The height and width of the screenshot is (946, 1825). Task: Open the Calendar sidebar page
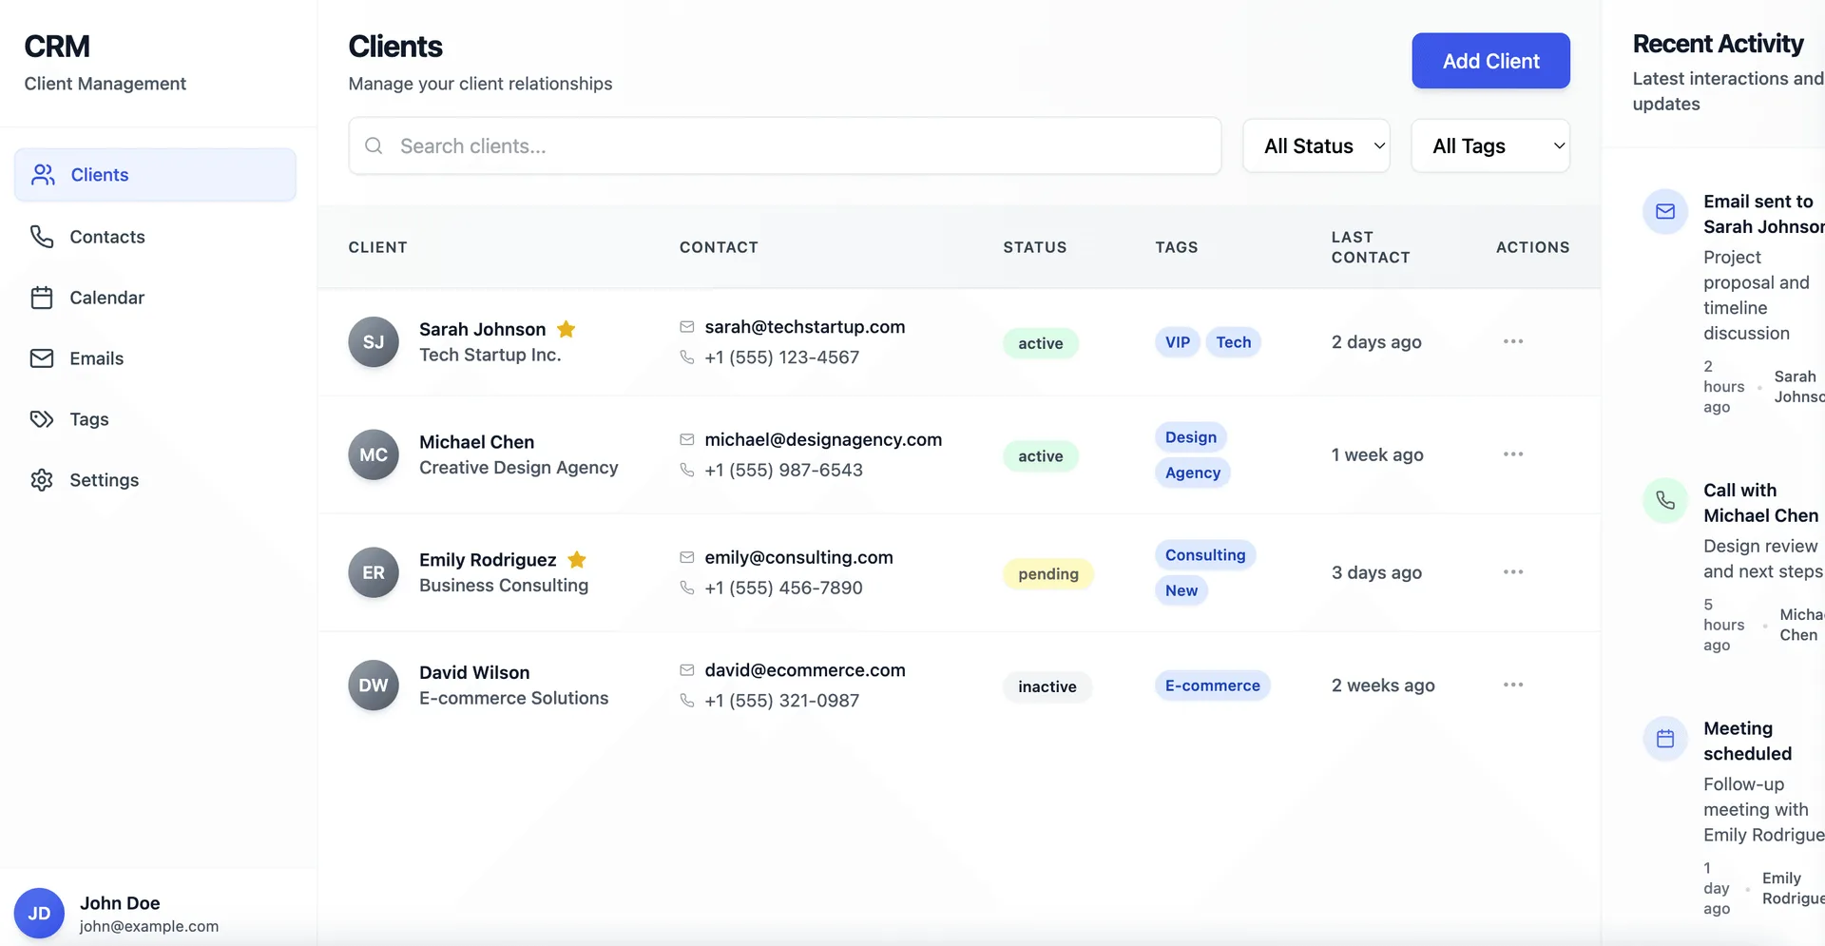click(155, 298)
